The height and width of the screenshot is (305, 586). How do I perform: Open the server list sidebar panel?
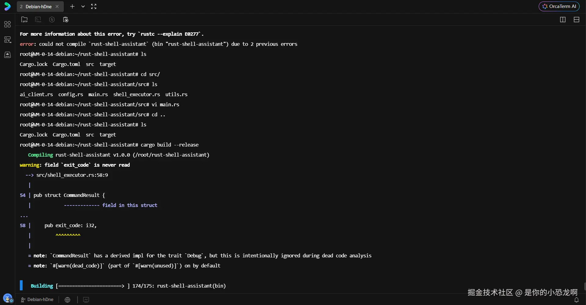point(8,39)
